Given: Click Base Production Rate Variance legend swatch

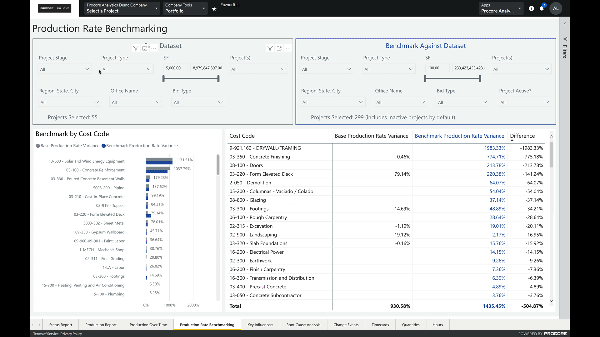Looking at the screenshot, I should [38, 146].
